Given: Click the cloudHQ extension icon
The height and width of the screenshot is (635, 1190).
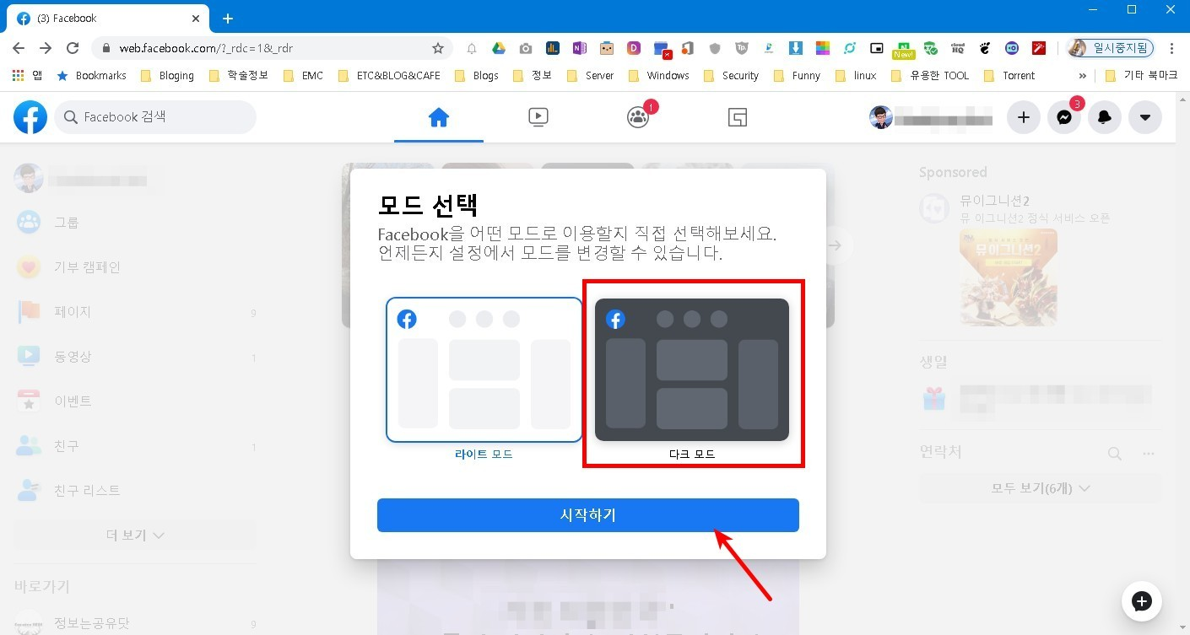Looking at the screenshot, I should [x=958, y=48].
